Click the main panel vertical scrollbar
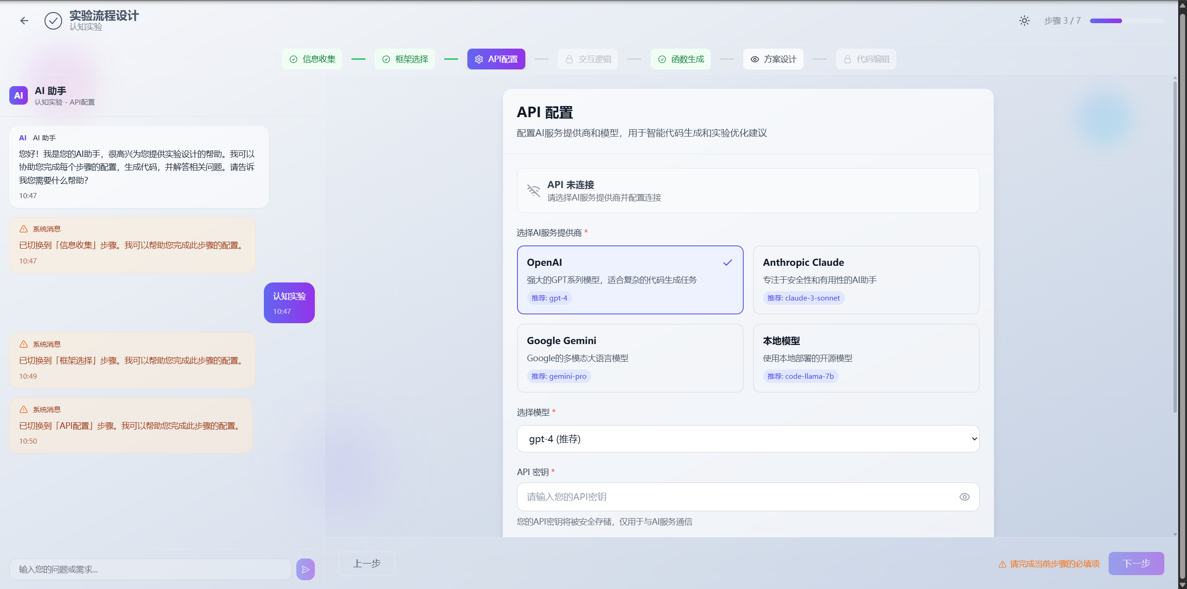 click(x=1175, y=247)
